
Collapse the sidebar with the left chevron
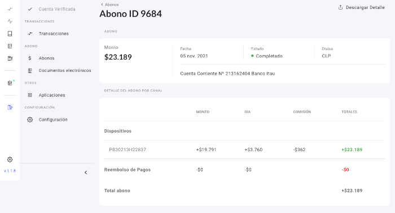pyautogui.click(x=86, y=173)
